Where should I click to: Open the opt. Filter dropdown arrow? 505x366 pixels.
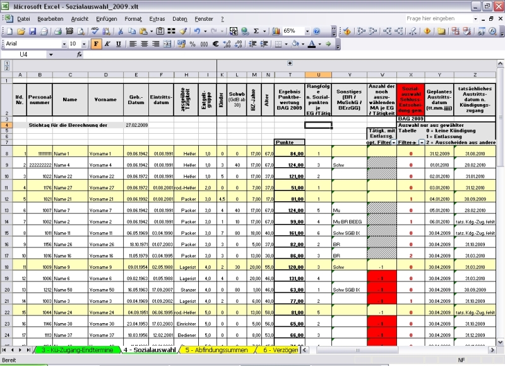(393, 143)
